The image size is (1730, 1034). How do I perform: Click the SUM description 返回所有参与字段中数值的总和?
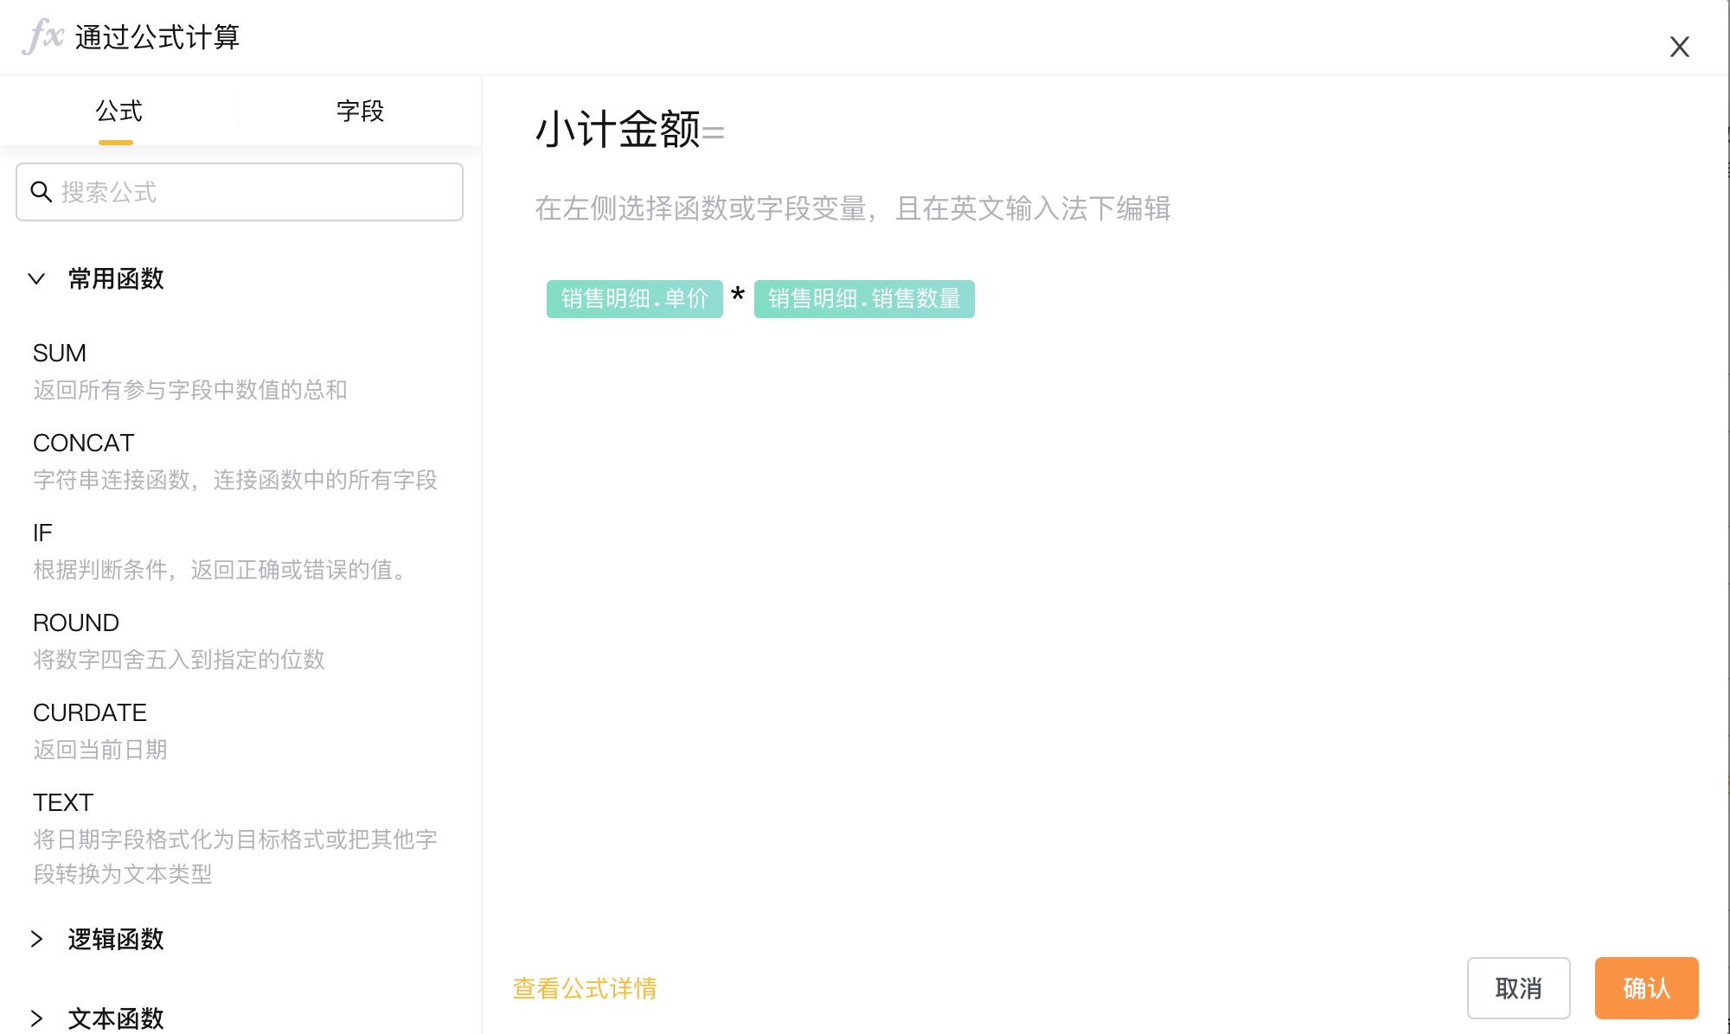(190, 390)
